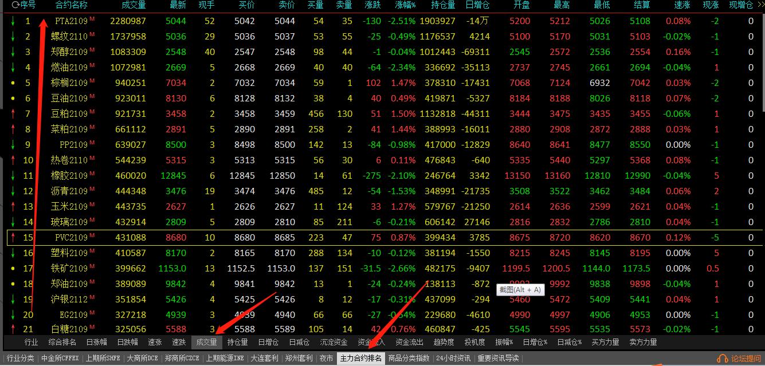The height and width of the screenshot is (366, 765).
Task: Switch to the 综合排名 tab
Action: 62,343
